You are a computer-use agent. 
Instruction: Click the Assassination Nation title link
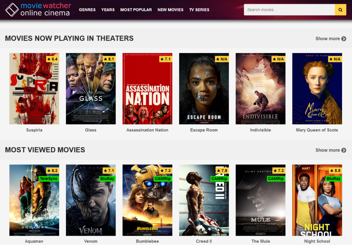click(147, 130)
